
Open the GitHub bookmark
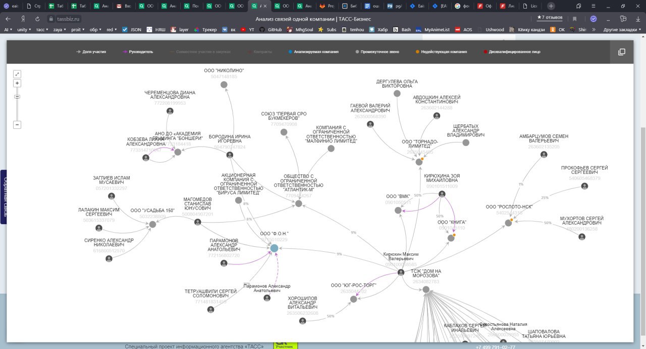pos(271,30)
